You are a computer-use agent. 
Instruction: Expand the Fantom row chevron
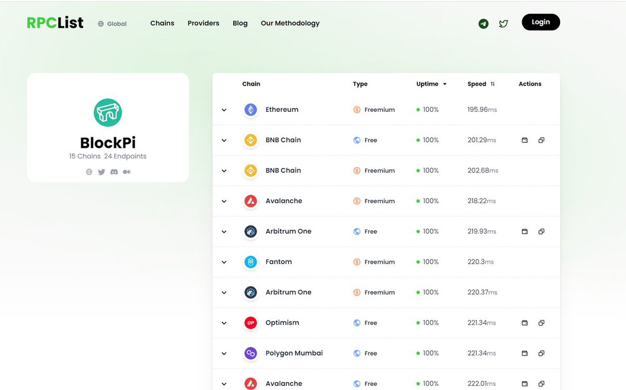tap(224, 262)
